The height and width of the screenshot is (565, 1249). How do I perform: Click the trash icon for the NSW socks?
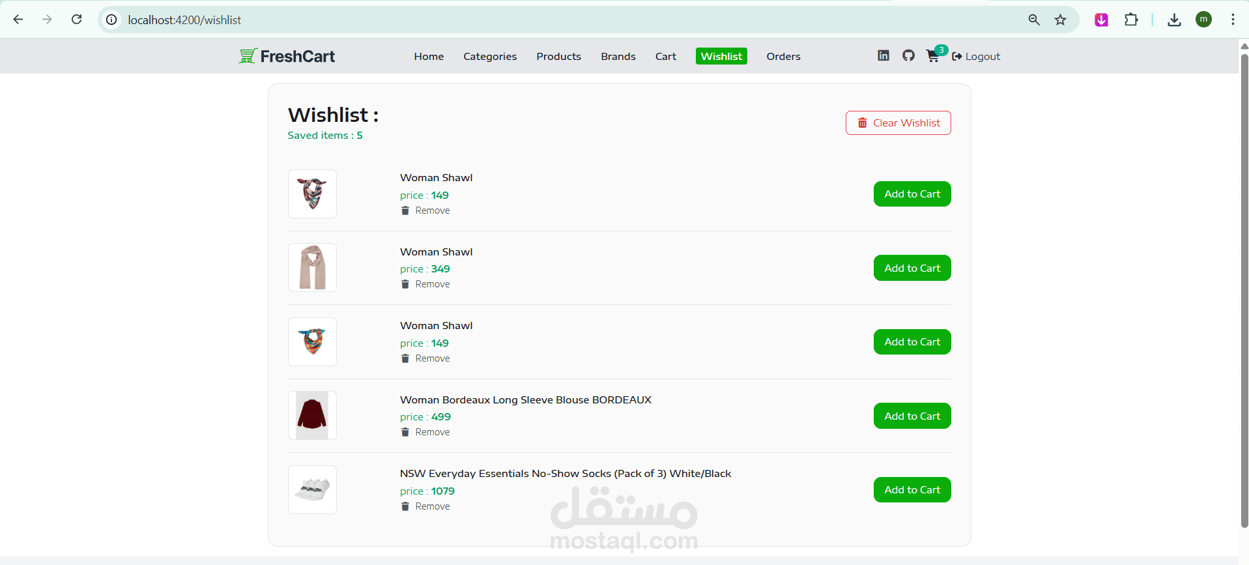[405, 506]
